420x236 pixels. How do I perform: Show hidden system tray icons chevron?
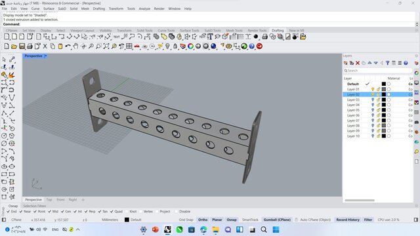[x=78, y=229]
